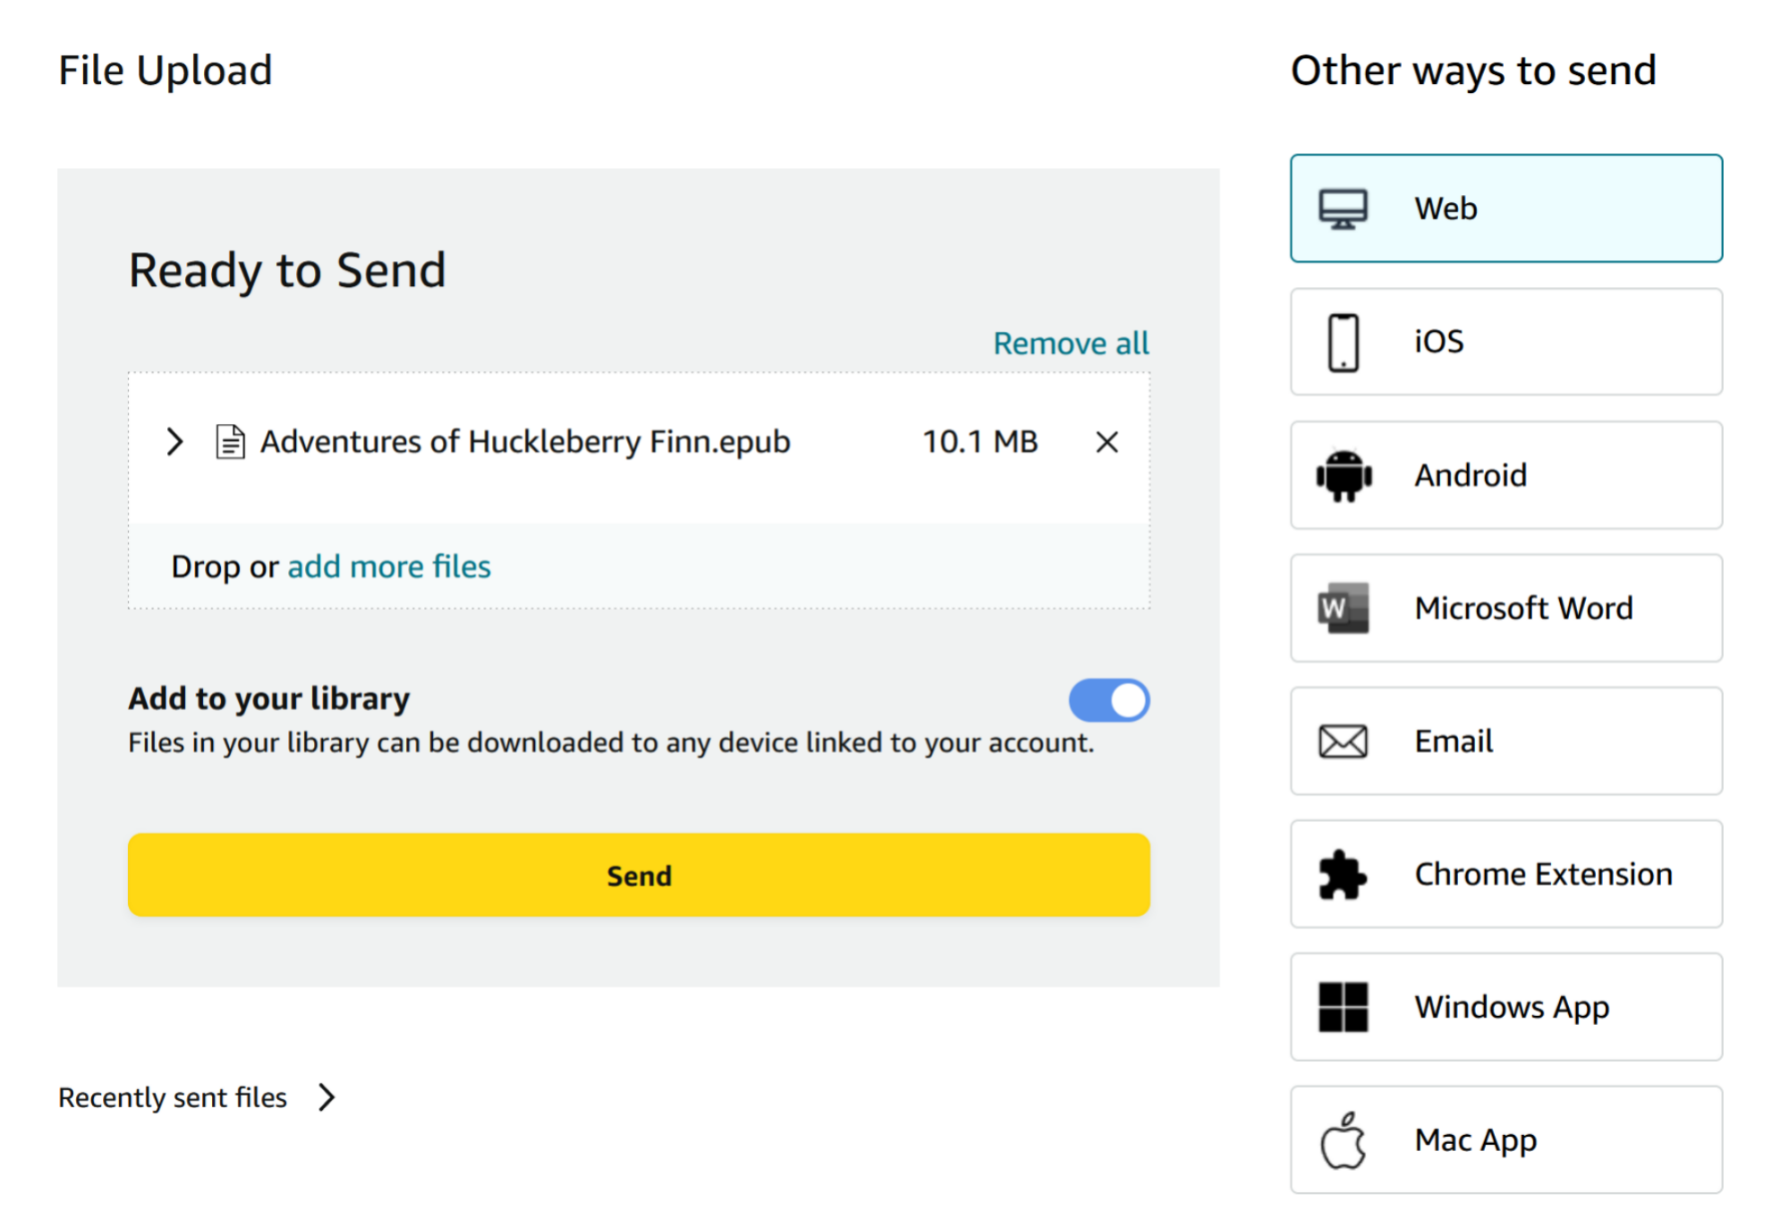Select the Mac App sending method
This screenshot has width=1789, height=1228.
(1505, 1139)
